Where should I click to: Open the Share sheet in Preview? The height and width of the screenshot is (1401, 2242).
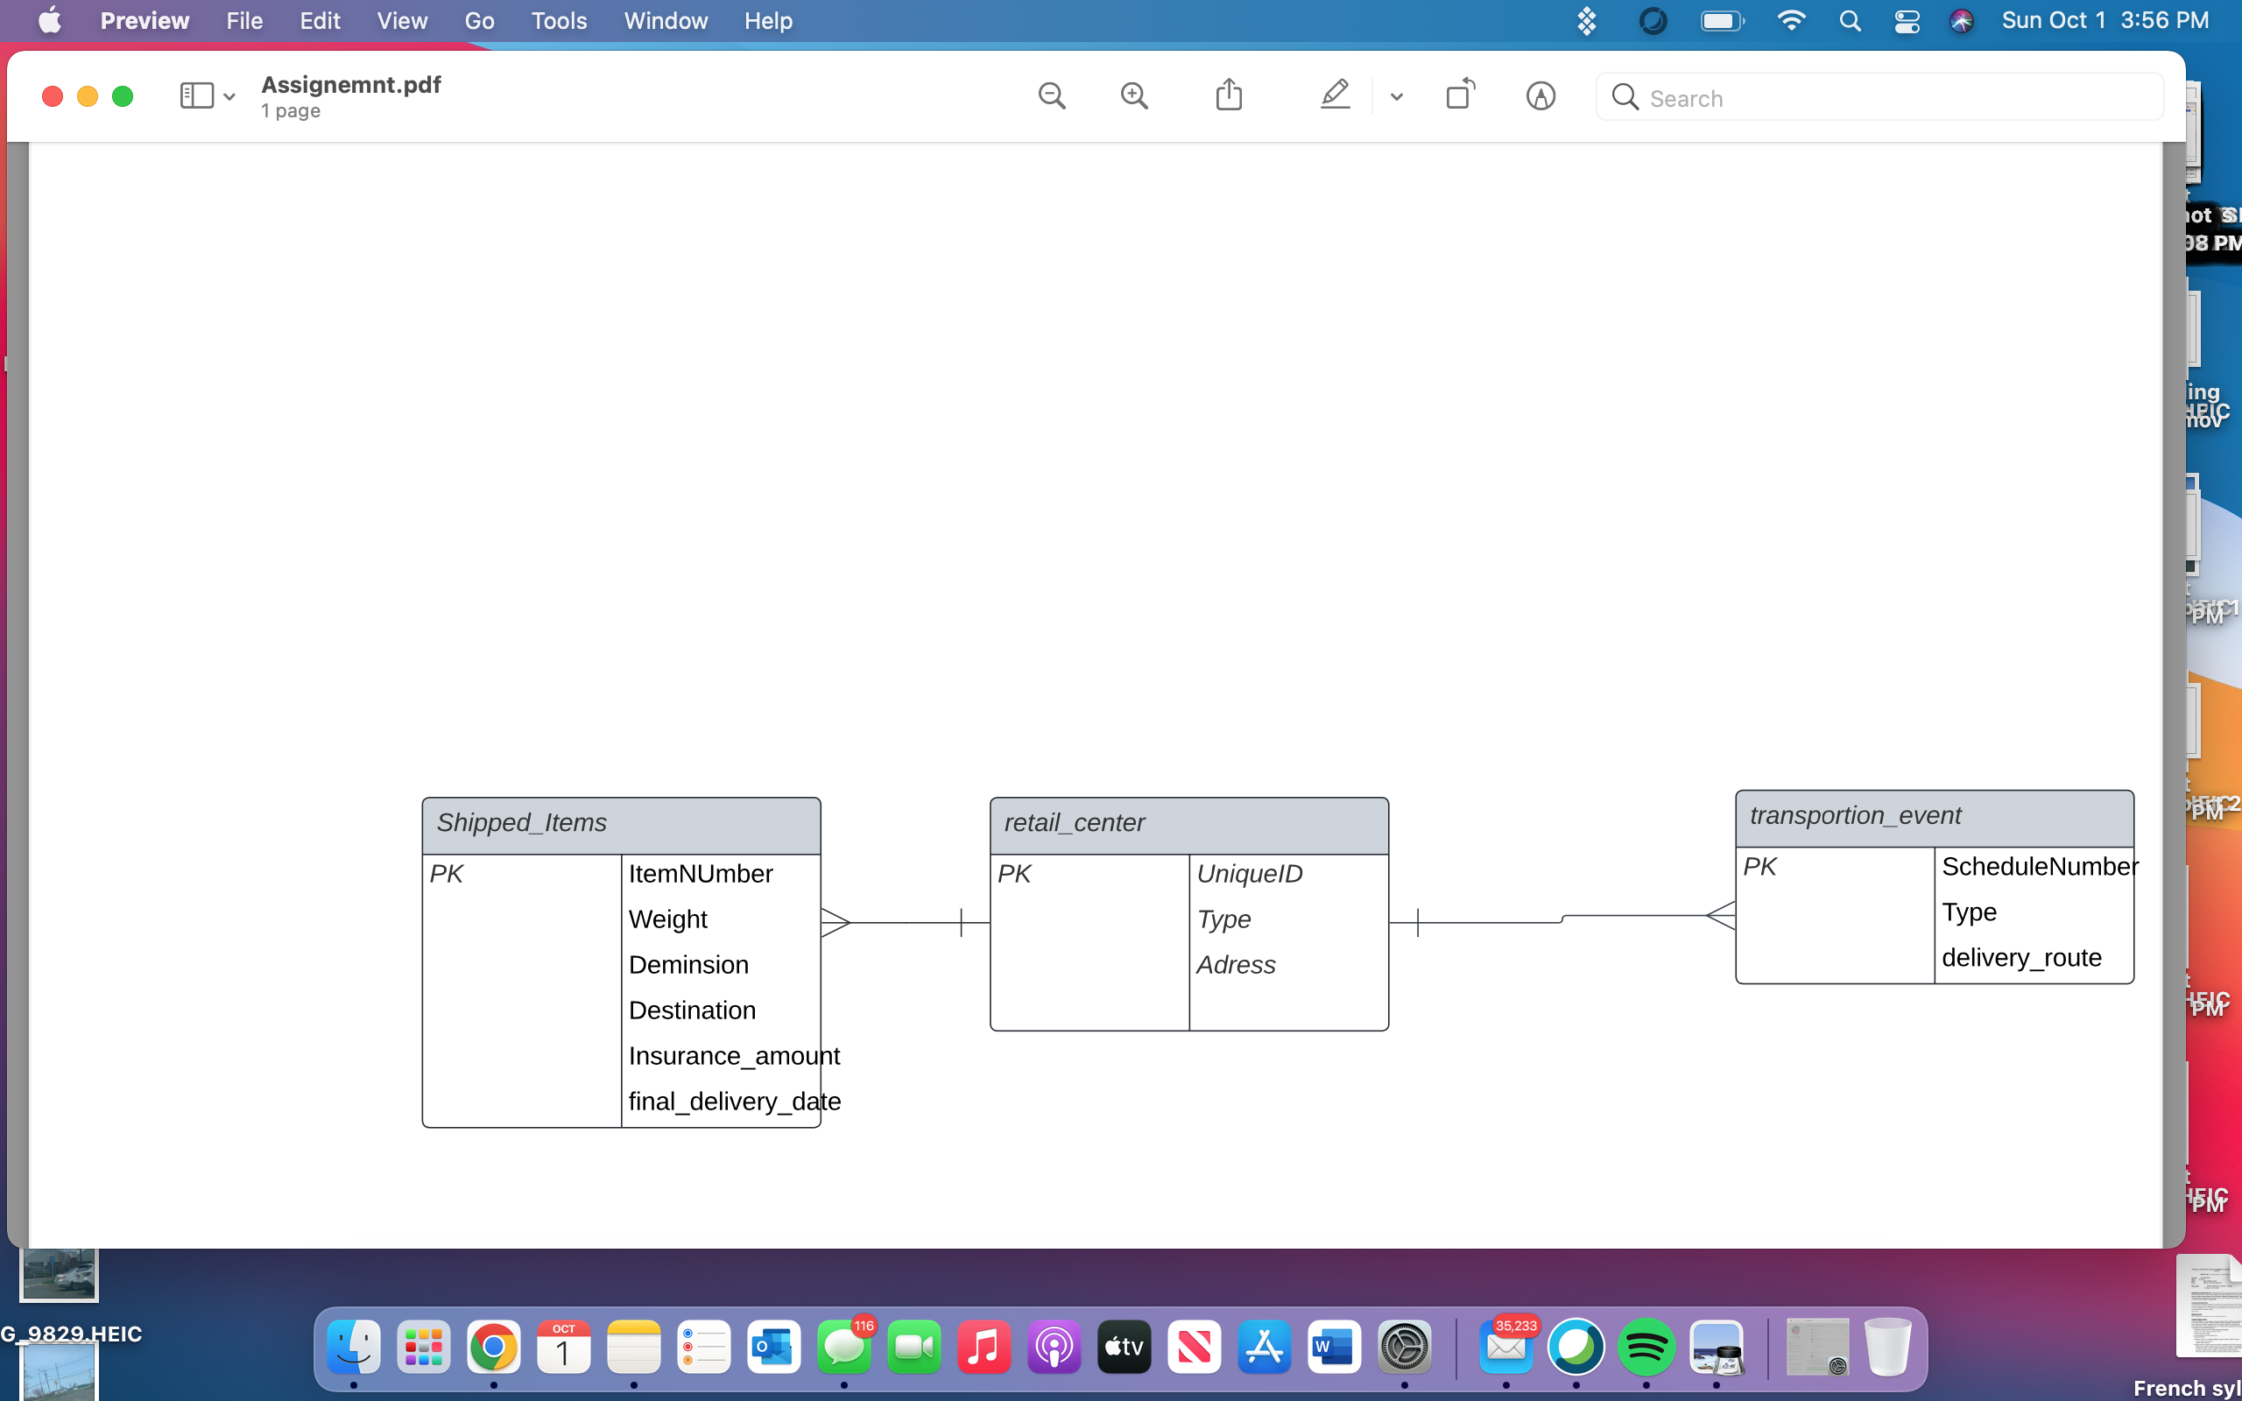[x=1228, y=95]
